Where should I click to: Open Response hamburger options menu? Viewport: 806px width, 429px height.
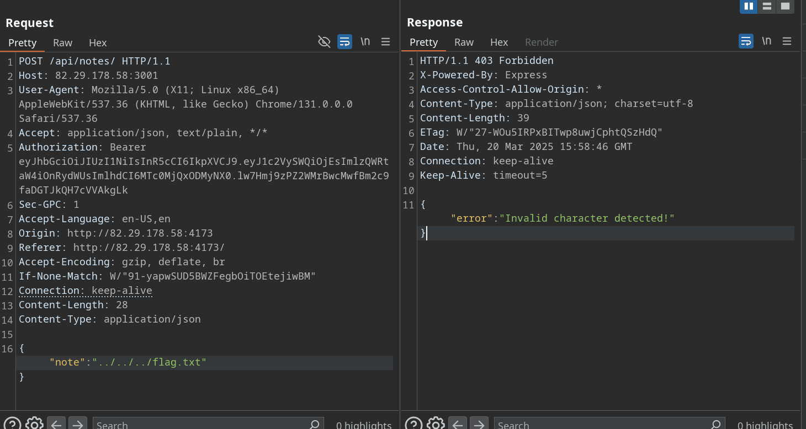pos(787,41)
